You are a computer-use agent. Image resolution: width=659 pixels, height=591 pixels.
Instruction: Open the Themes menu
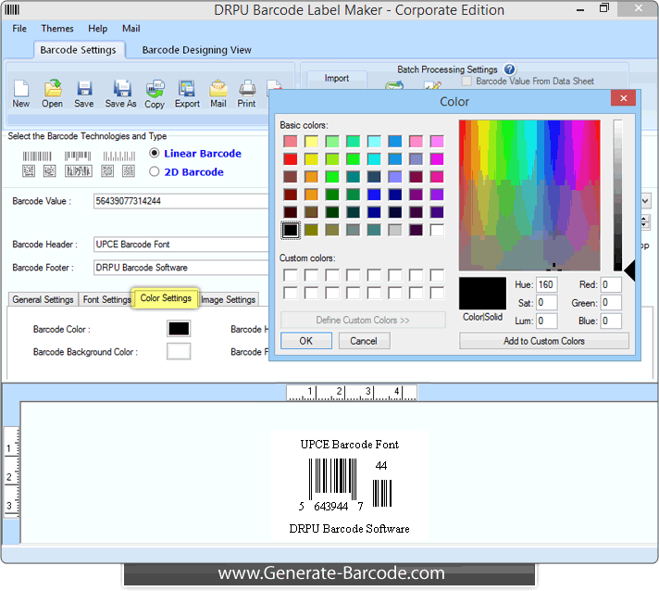pos(57,29)
